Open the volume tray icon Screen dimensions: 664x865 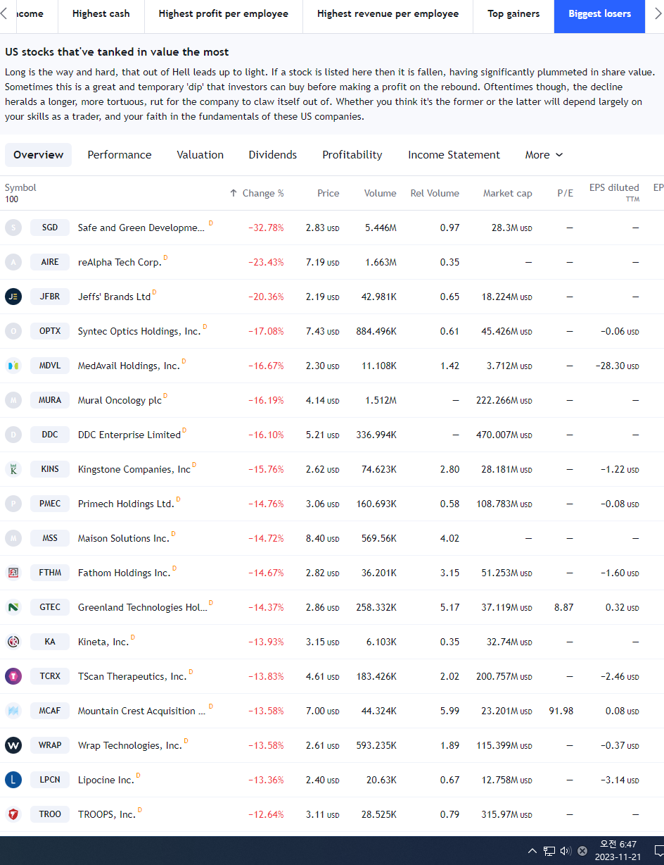[x=566, y=851]
